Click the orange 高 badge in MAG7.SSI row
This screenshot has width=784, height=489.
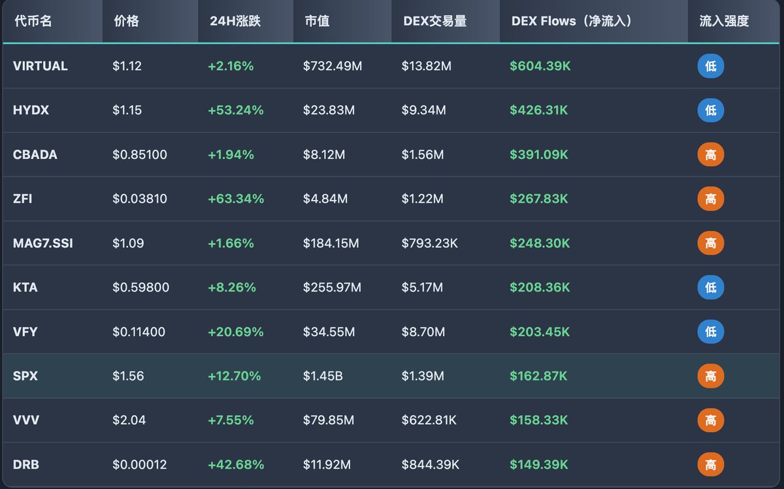710,243
